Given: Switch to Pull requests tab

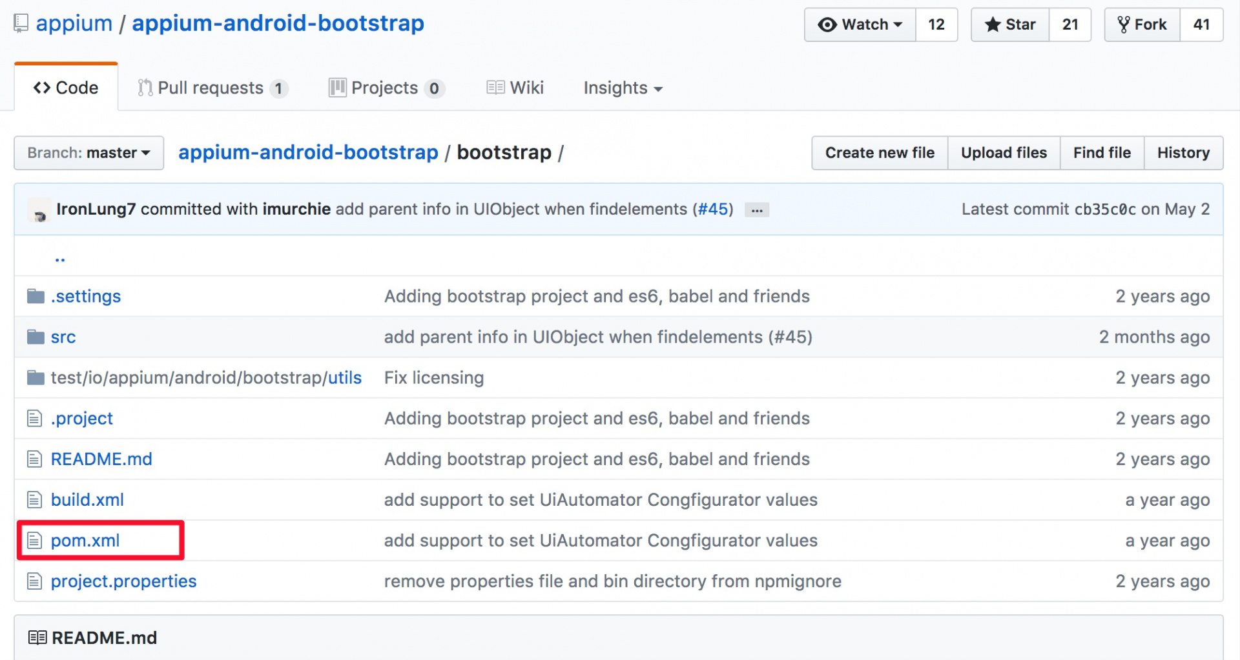Looking at the screenshot, I should [212, 88].
